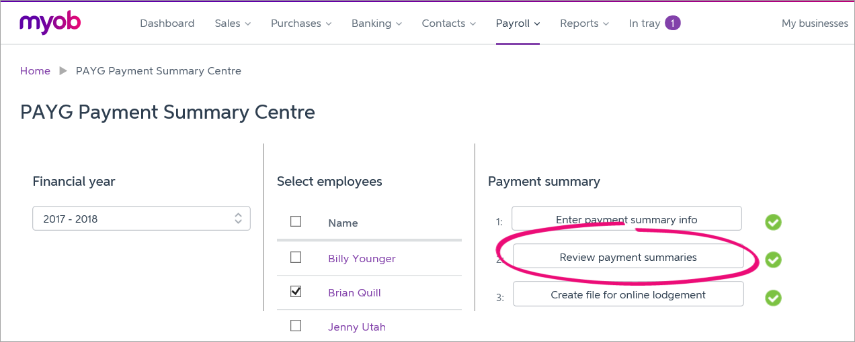The height and width of the screenshot is (342, 855).
Task: Tick the Jenny Utah checkbox
Action: point(296,326)
